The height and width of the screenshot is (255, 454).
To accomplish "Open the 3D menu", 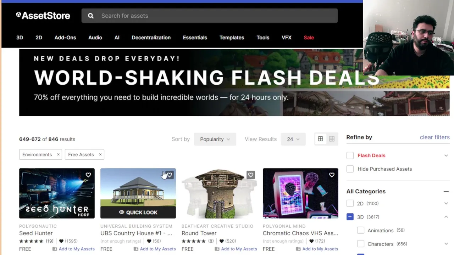I will (20, 38).
